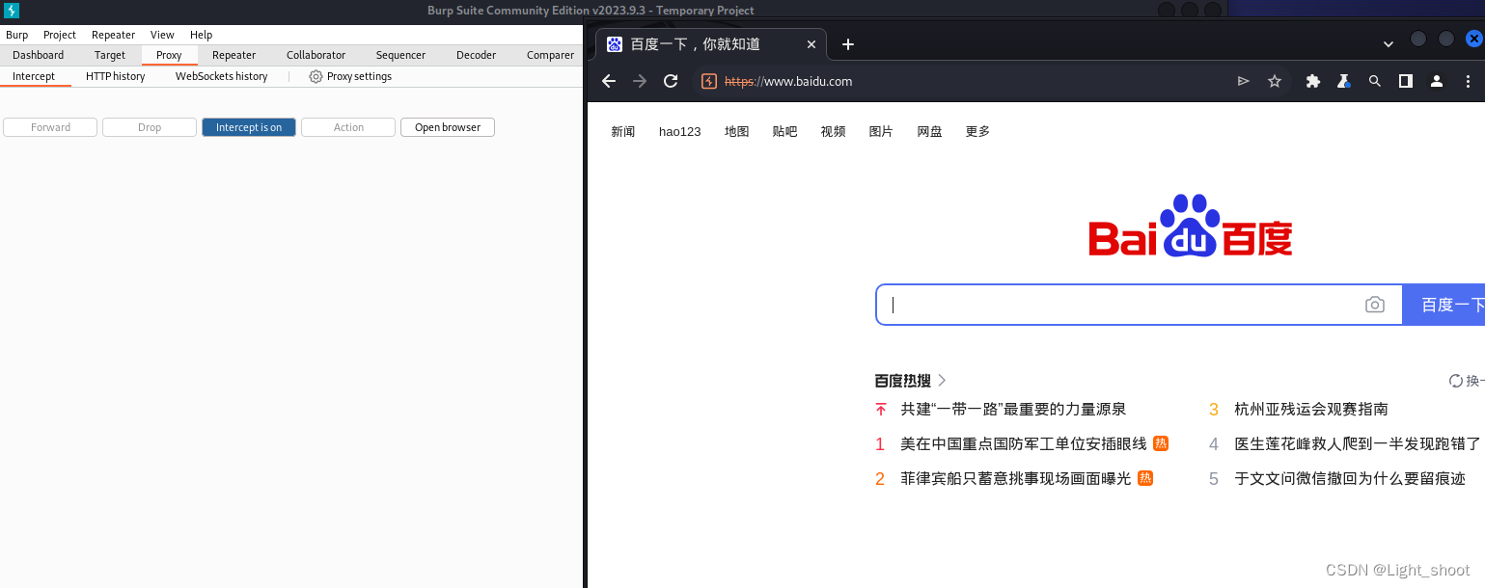Viewport: 1485px width, 588px height.
Task: Open the 贴吧 link
Action: click(785, 131)
